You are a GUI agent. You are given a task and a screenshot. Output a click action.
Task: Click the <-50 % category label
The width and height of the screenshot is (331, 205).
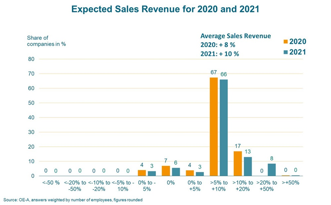pyautogui.click(x=51, y=183)
